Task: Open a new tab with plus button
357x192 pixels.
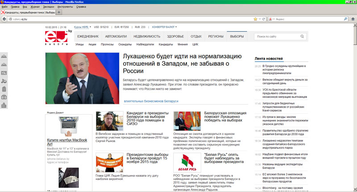Action: pyautogui.click(x=58, y=13)
